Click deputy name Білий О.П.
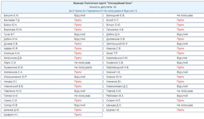204x119 pixels. (x=113, y=20)
